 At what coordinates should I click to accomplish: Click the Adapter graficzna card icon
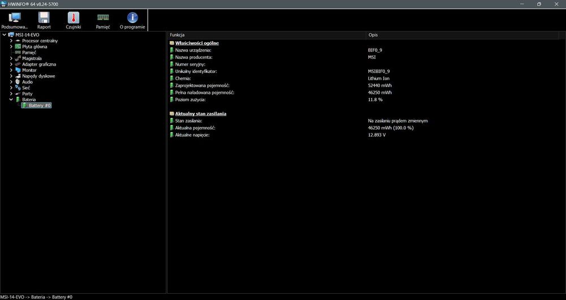point(18,64)
